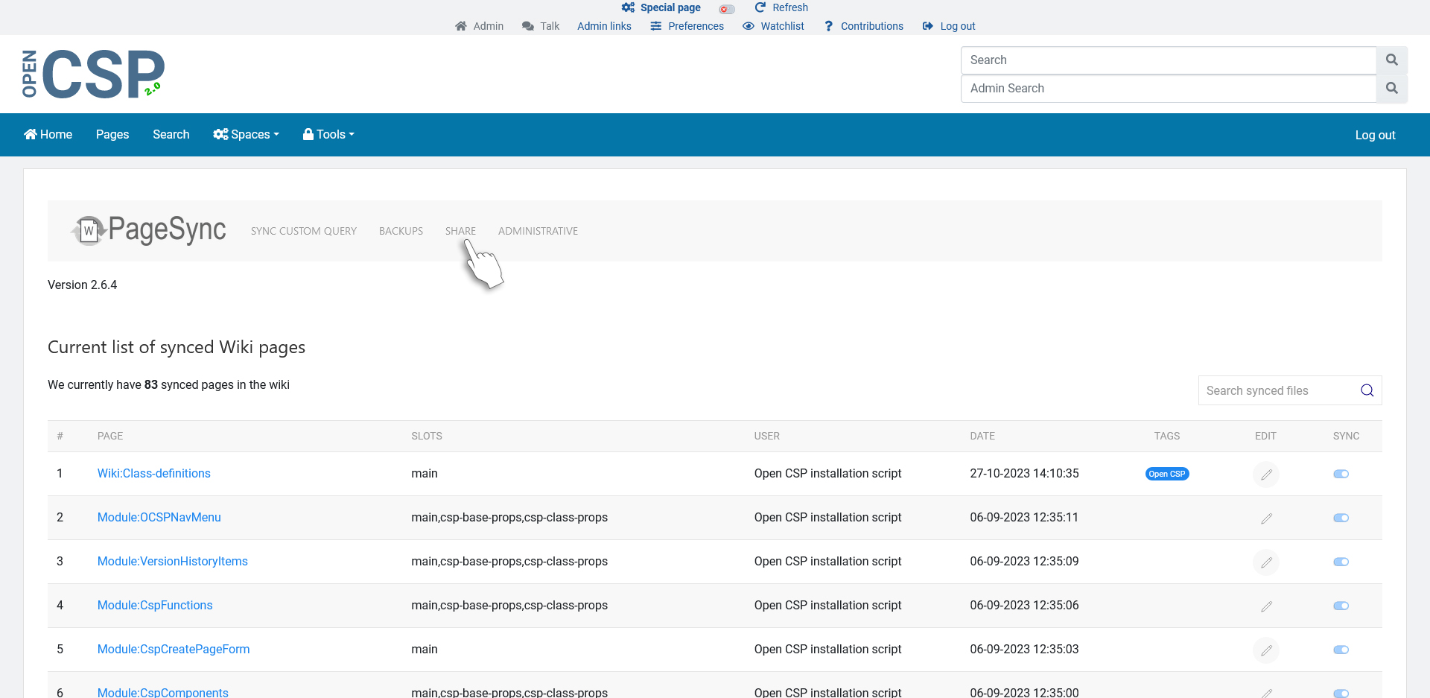Click the edit pencil for Module:OCSPNavMenu row

1265,518
